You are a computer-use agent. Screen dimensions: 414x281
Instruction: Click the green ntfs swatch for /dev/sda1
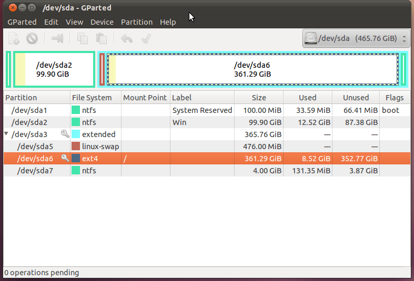click(x=76, y=110)
